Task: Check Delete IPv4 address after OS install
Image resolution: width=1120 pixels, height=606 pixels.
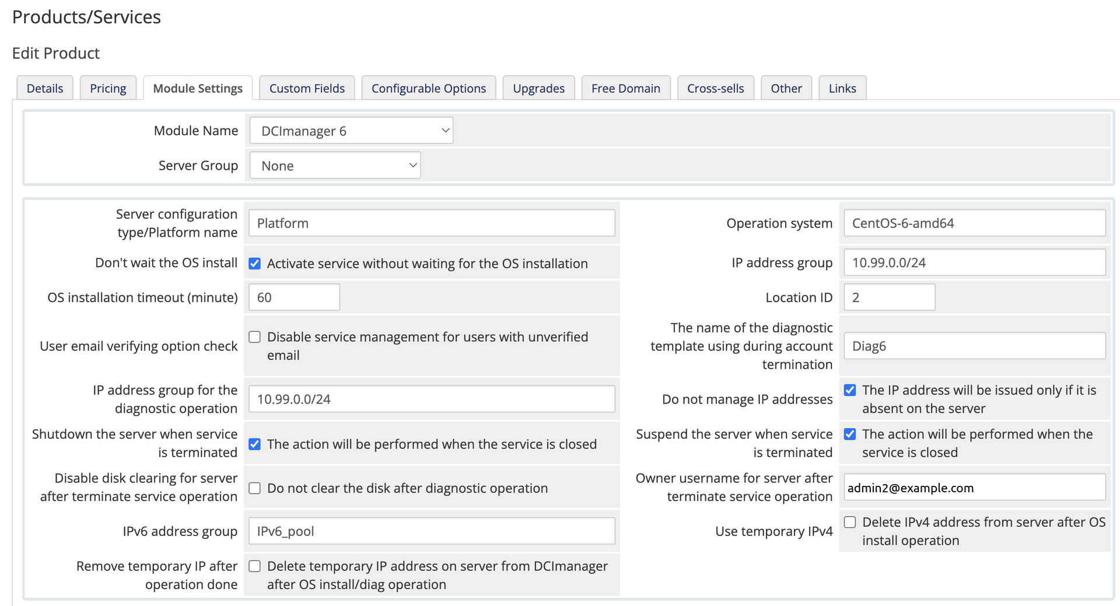Action: (850, 522)
